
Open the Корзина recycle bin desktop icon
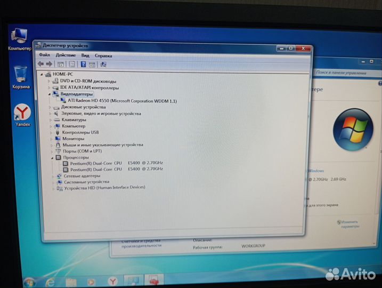21,77
